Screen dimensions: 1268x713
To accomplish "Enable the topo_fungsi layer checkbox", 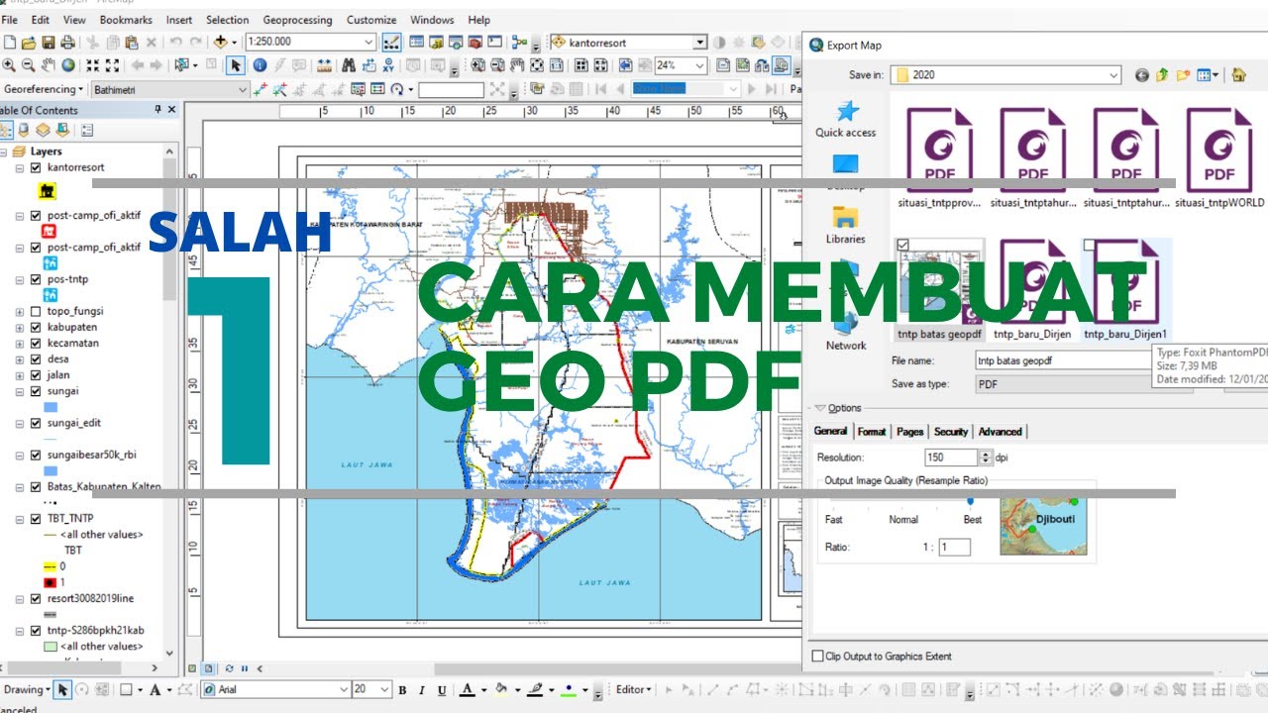I will pyautogui.click(x=36, y=312).
